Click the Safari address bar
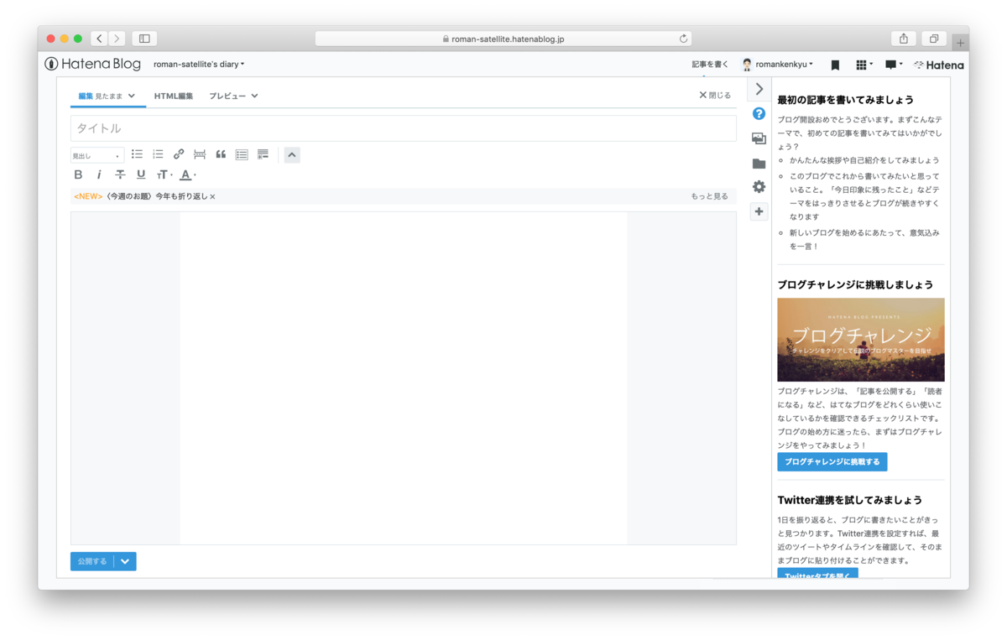The image size is (1007, 640). click(x=503, y=39)
